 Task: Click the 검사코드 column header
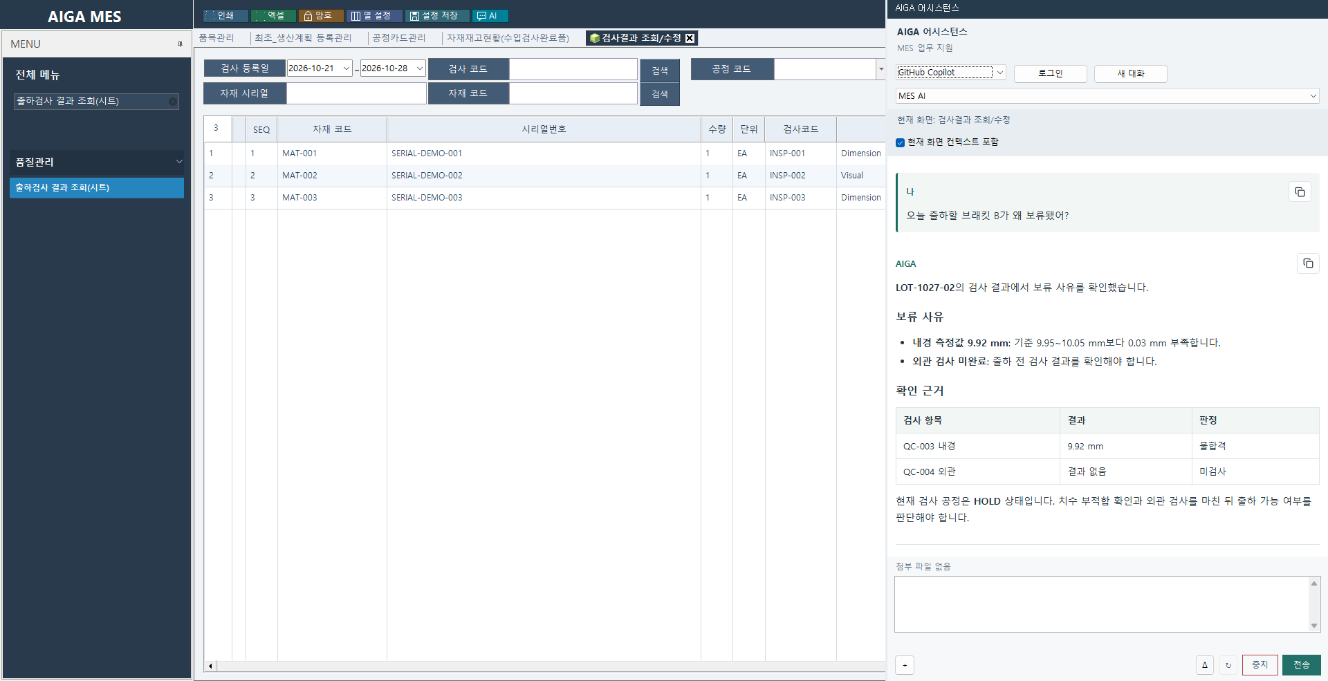point(800,130)
